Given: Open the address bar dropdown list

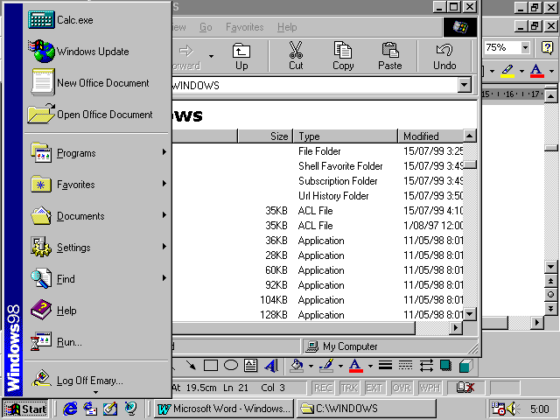Looking at the screenshot, I should pyautogui.click(x=464, y=85).
